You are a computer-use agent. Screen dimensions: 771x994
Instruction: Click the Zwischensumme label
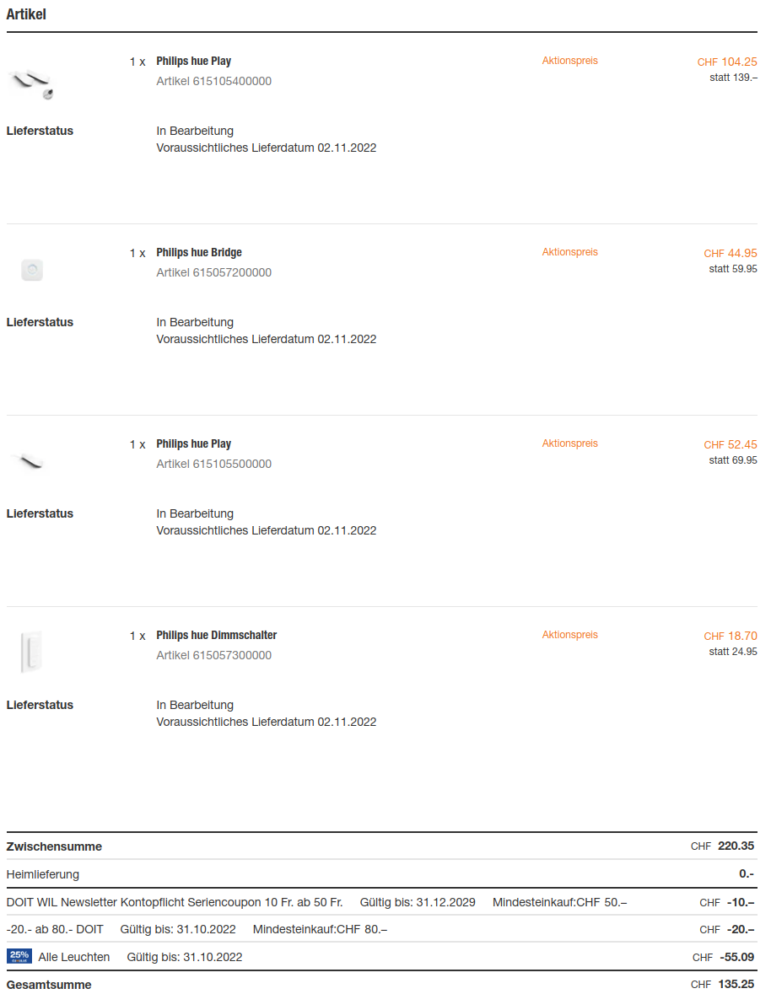point(54,846)
